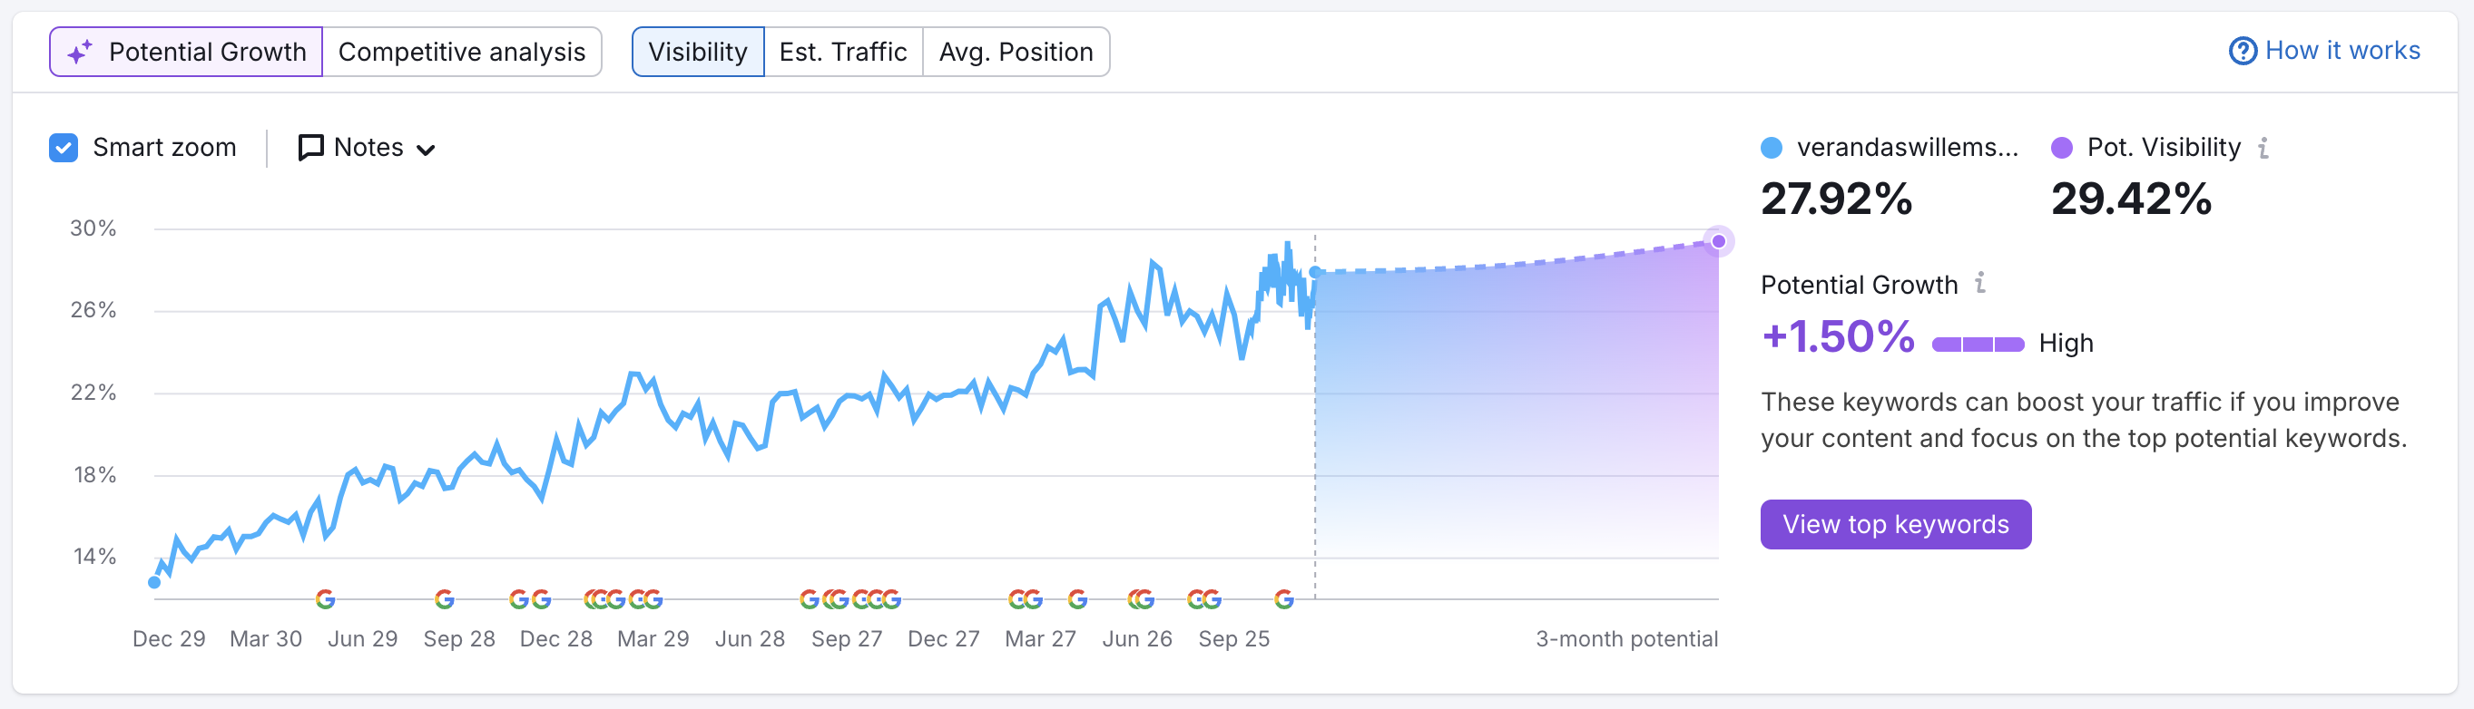Click the info icon next to Potential Growth
The width and height of the screenshot is (2474, 709).
(1979, 283)
